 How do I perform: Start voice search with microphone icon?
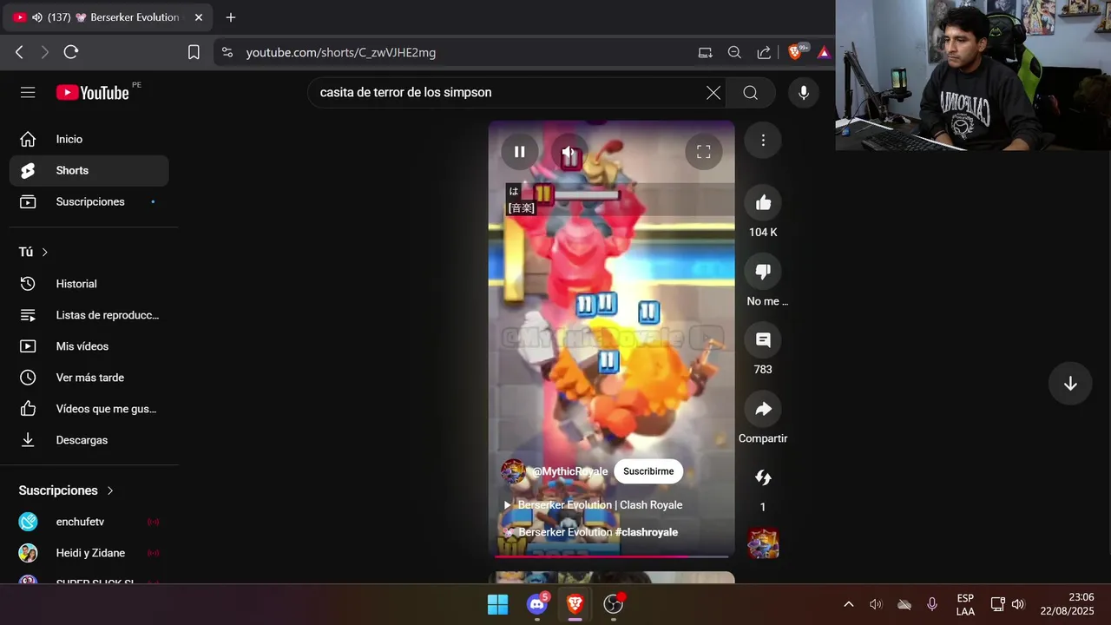(x=804, y=93)
